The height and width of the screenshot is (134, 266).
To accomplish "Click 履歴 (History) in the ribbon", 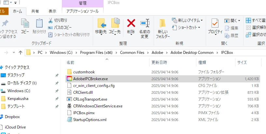I will point(231,35).
